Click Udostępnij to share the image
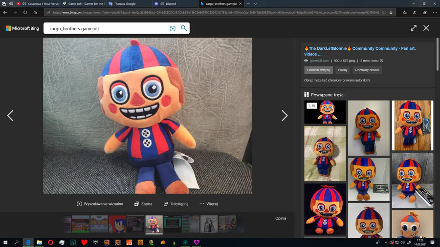Viewport: 440px width, 247px height. (x=176, y=204)
